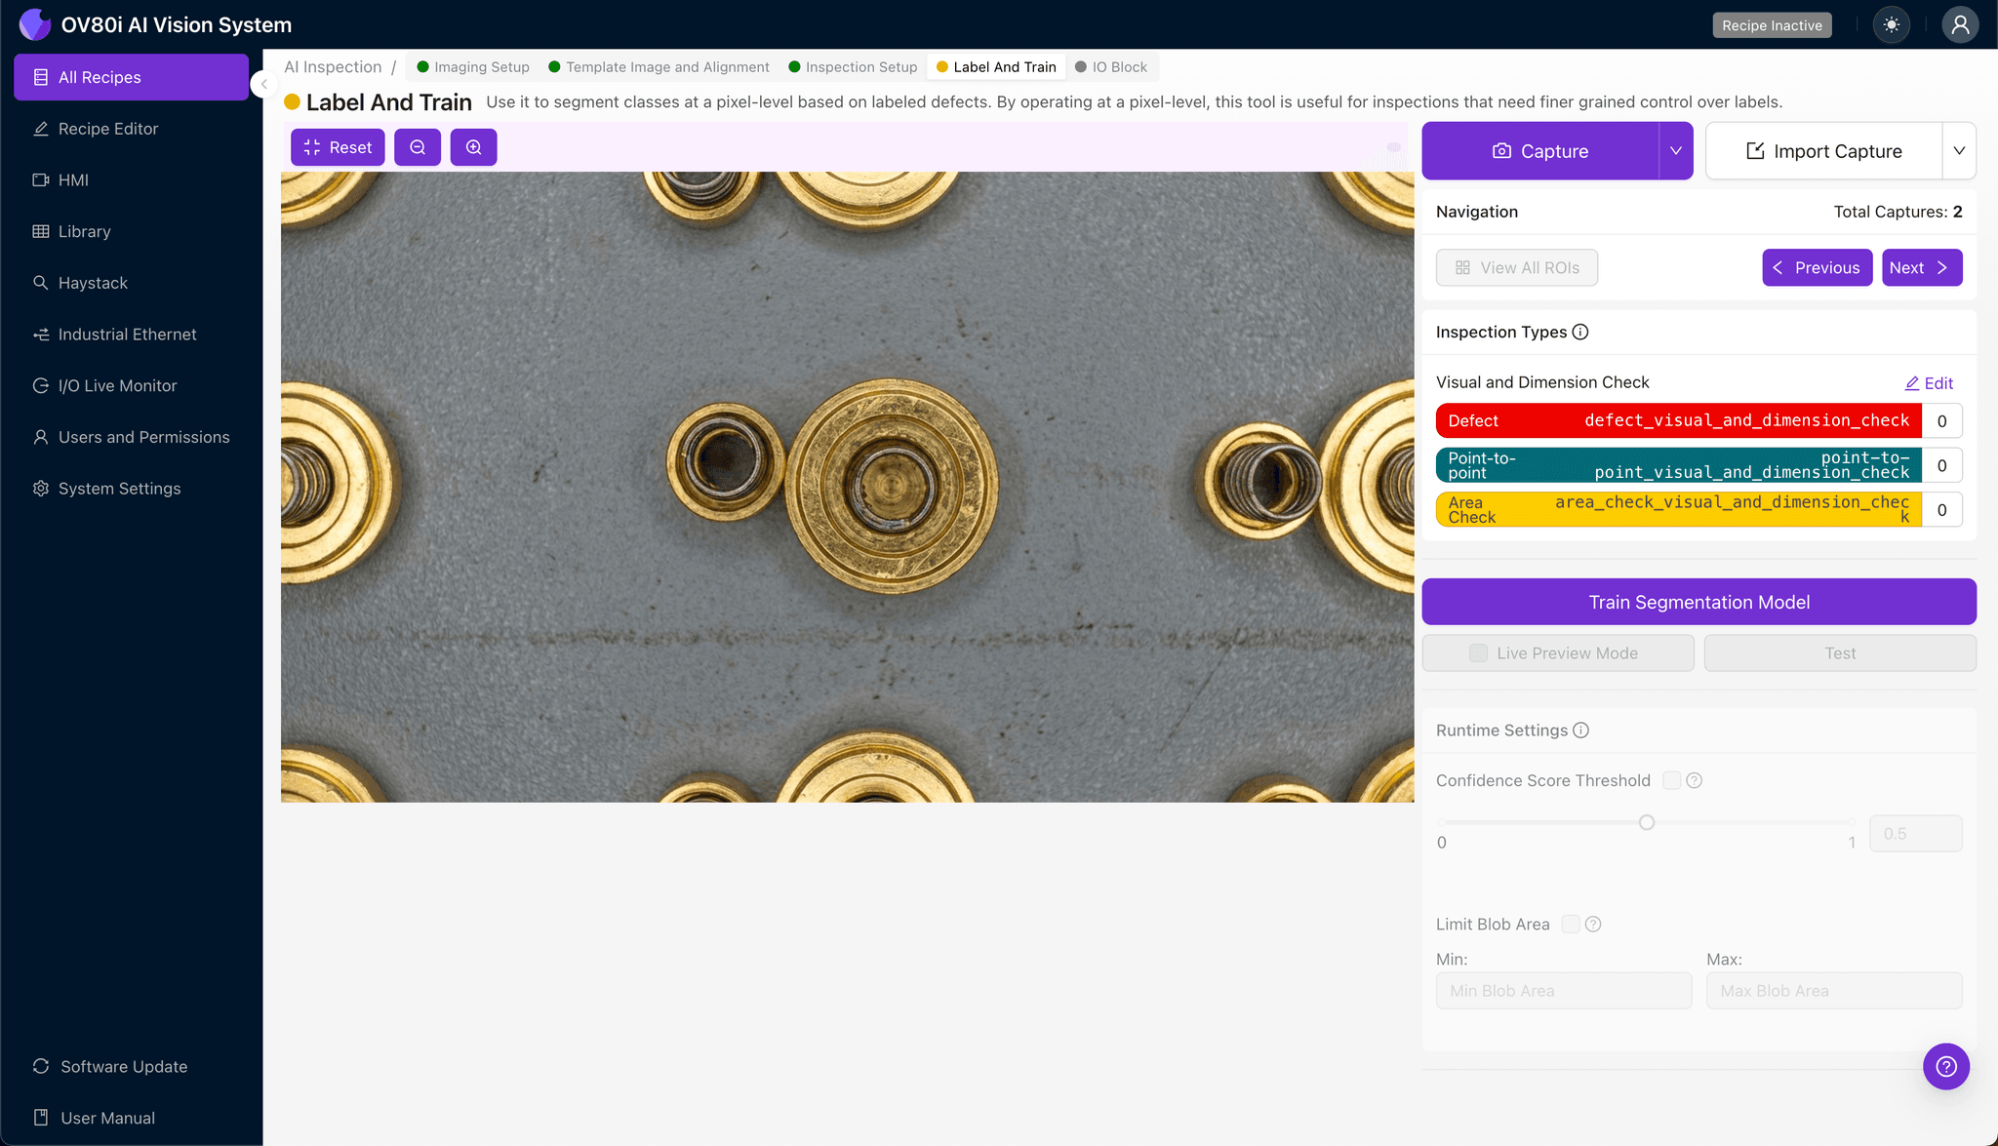Click the zoom out magnifier icon

coord(418,147)
